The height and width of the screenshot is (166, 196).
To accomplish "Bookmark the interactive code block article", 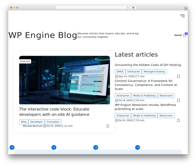I will (x=108, y=126).
